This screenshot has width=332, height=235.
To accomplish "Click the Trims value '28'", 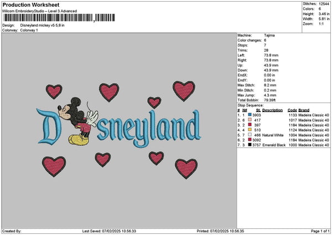I will pyautogui.click(x=266, y=50).
